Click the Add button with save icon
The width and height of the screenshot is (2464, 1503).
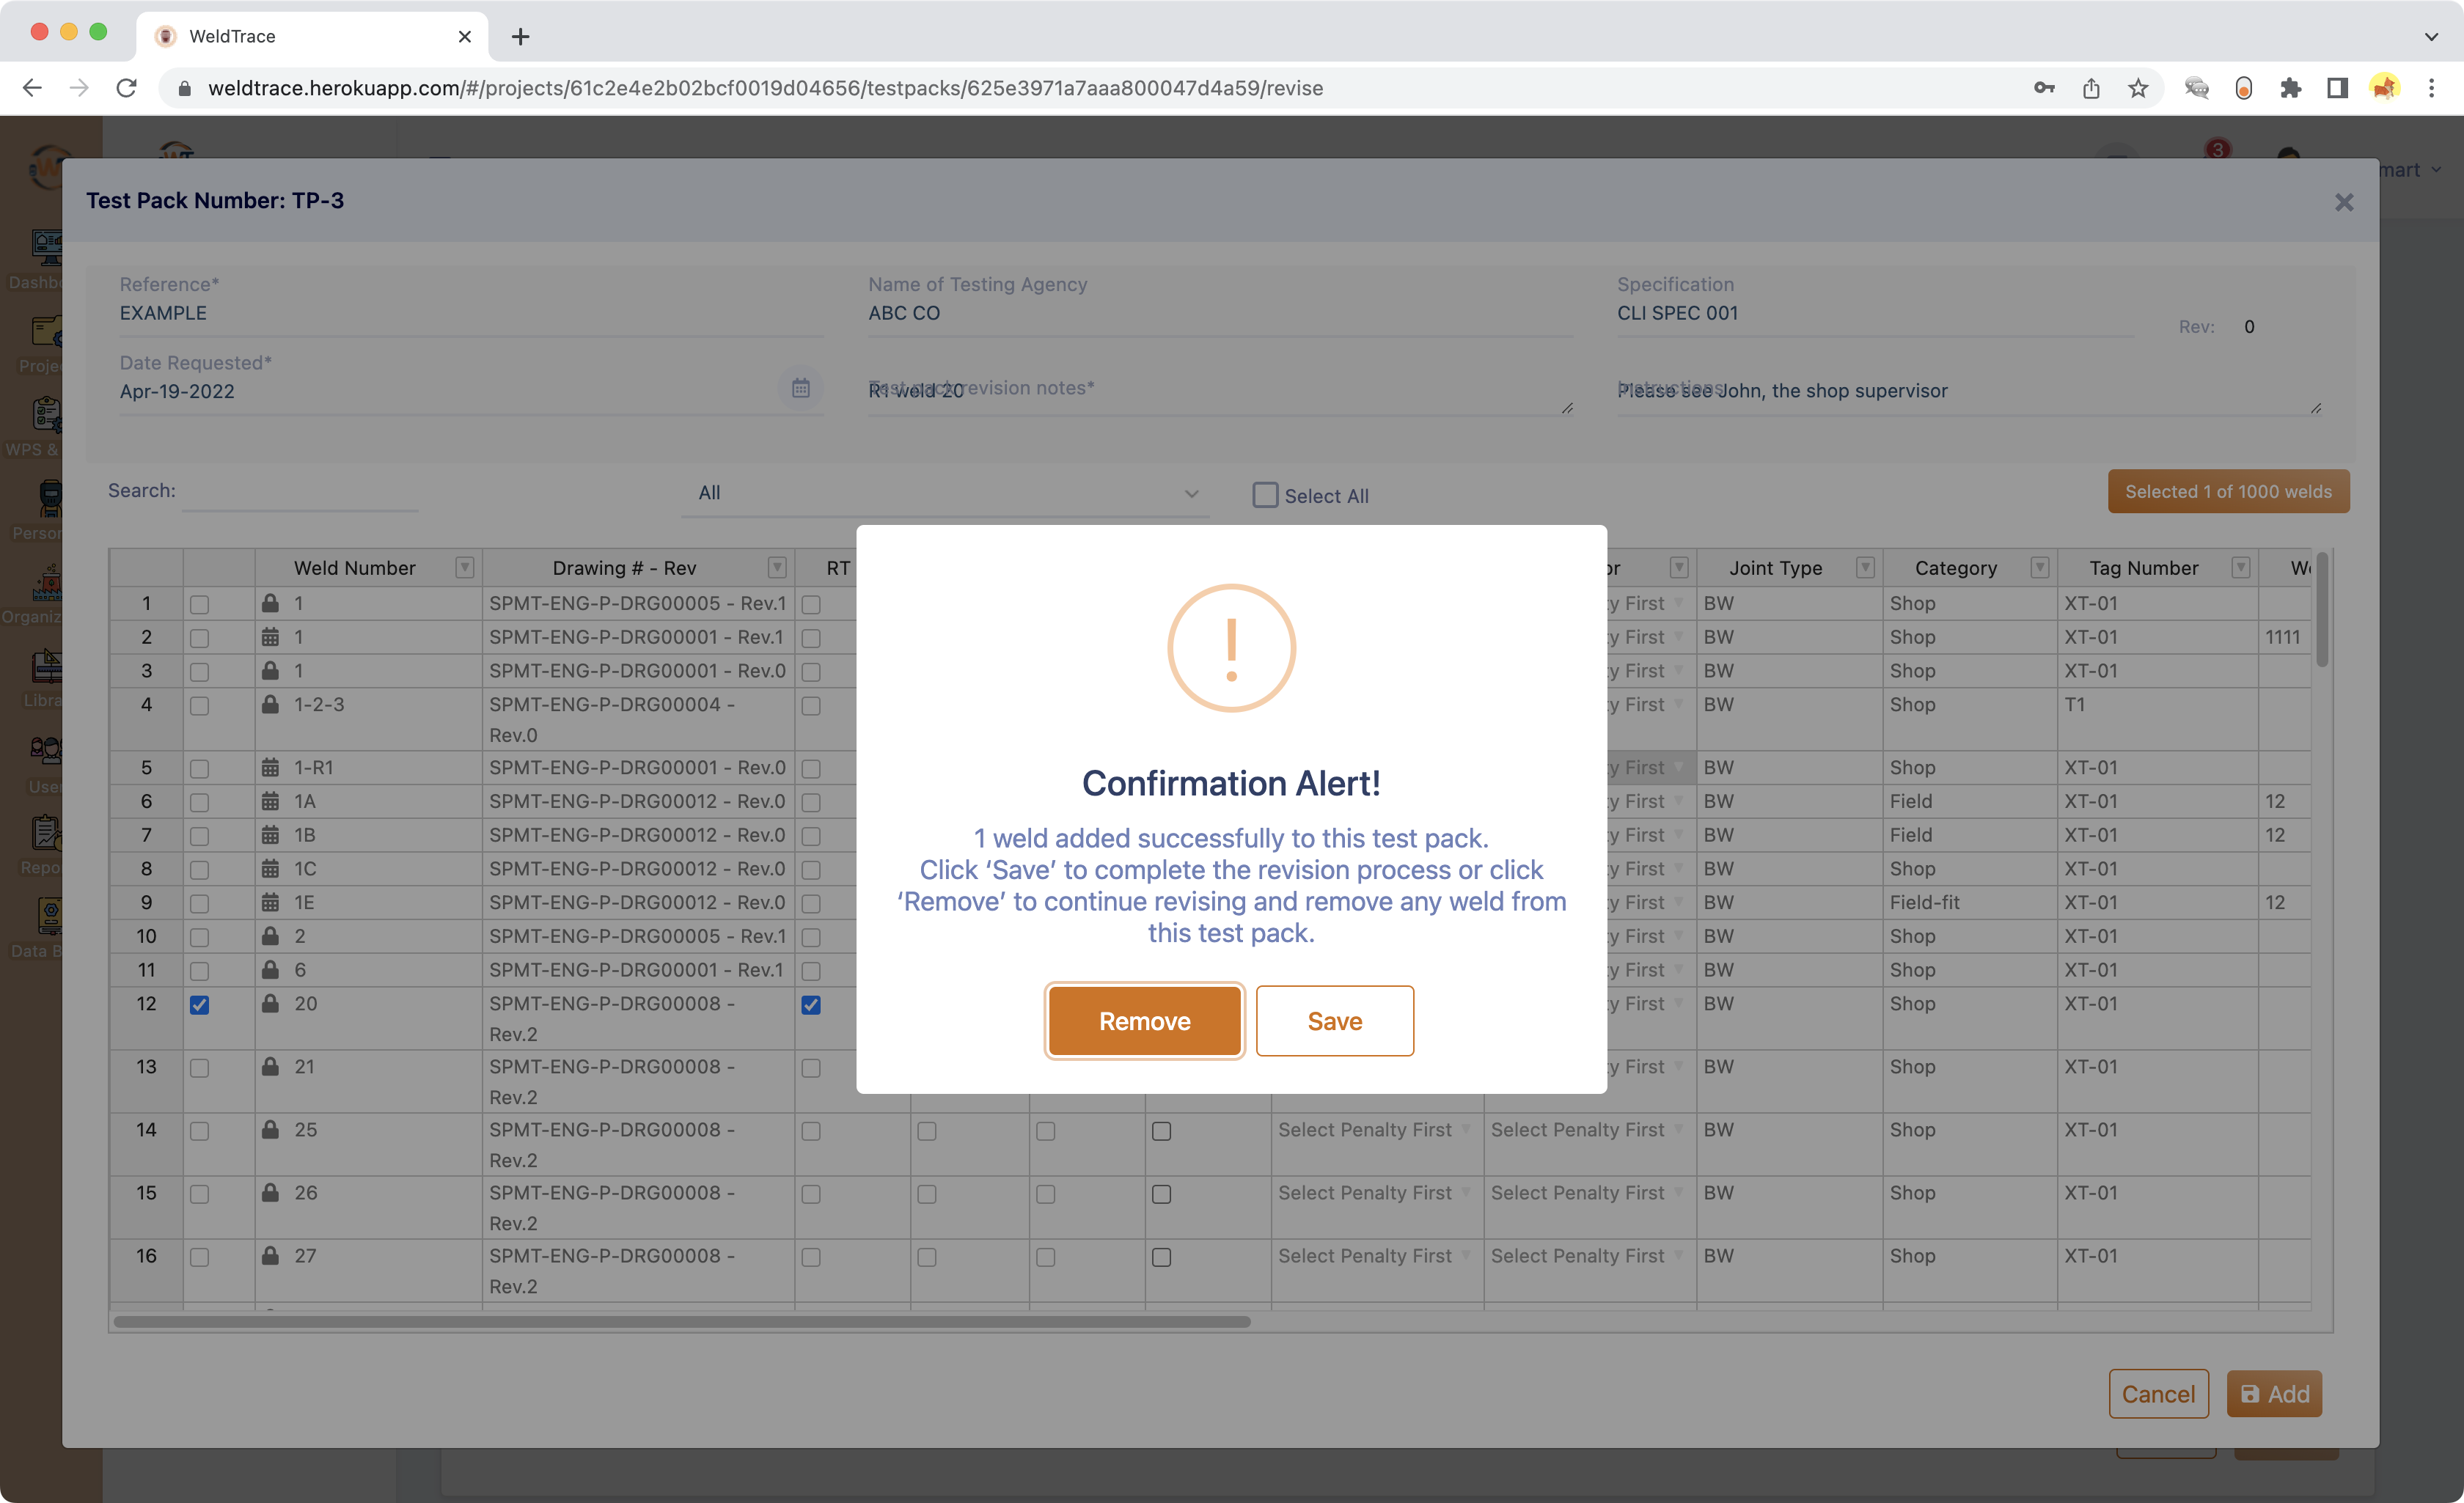(x=2274, y=1393)
